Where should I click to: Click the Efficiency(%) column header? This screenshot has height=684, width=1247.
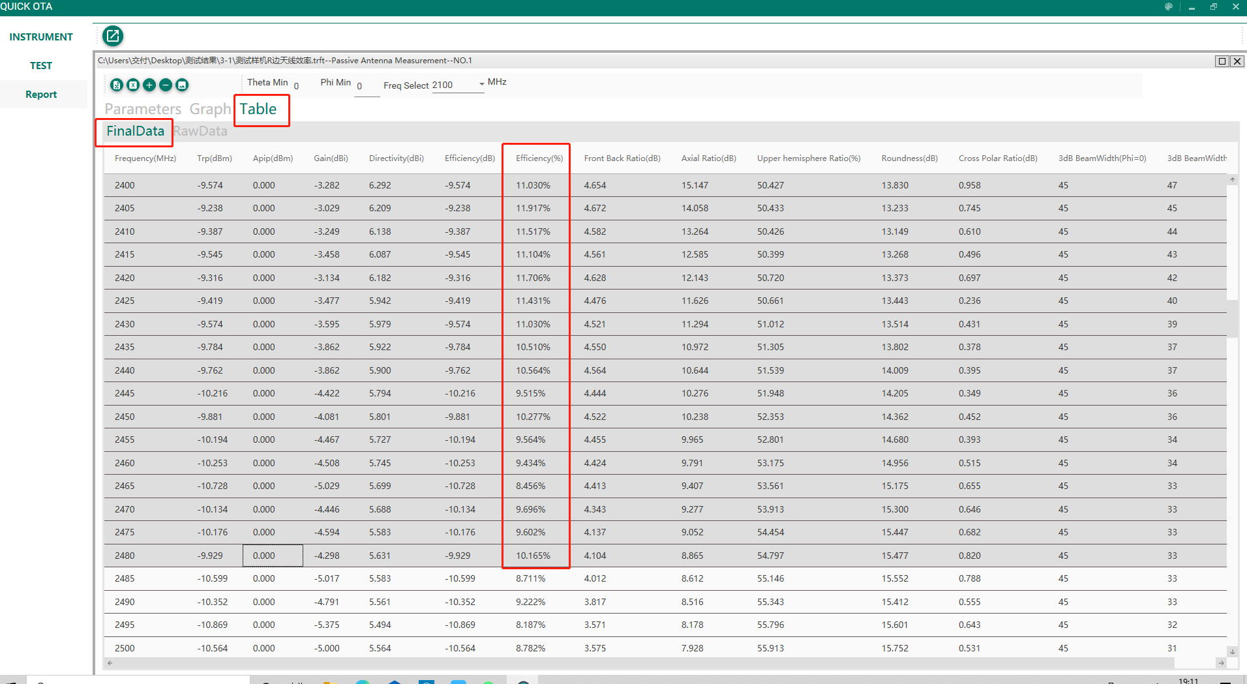(539, 158)
